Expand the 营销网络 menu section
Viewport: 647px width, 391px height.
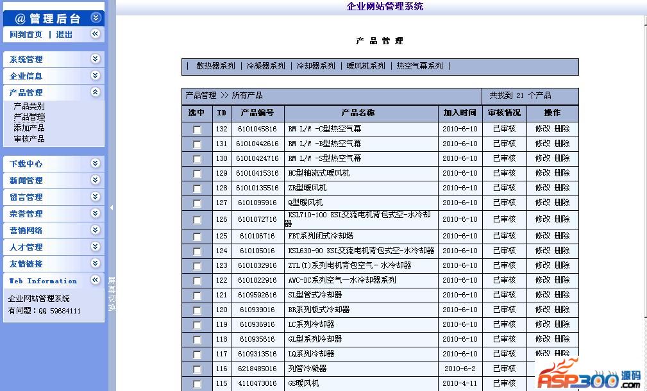point(96,230)
